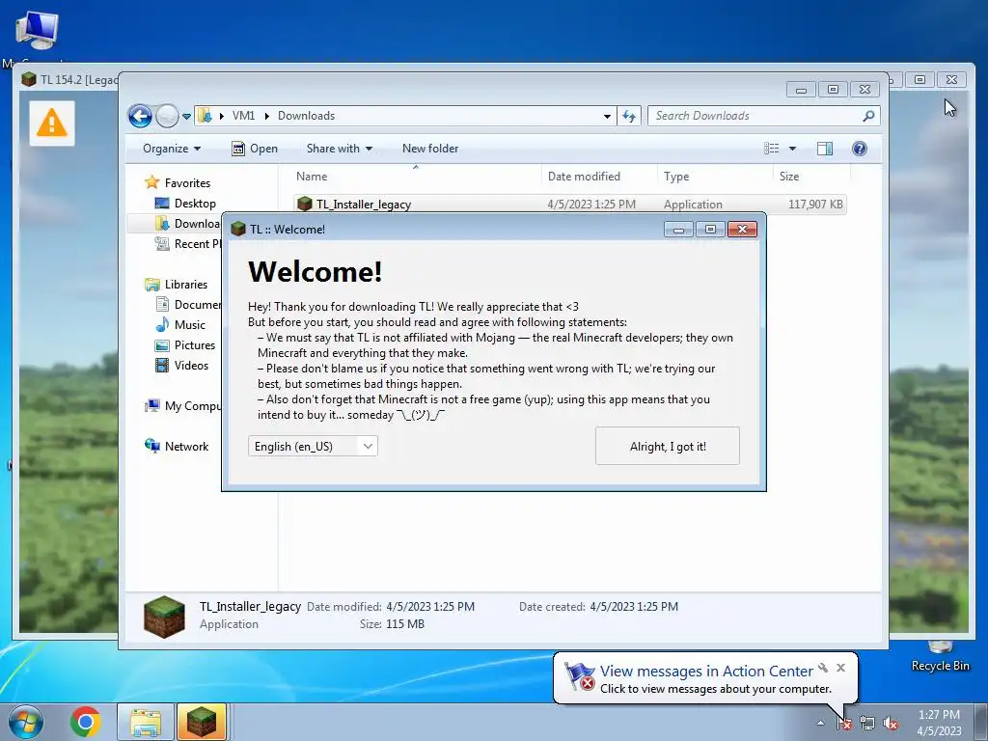The width and height of the screenshot is (988, 741).
Task: Click the Action Center flag tray icon
Action: 844,723
